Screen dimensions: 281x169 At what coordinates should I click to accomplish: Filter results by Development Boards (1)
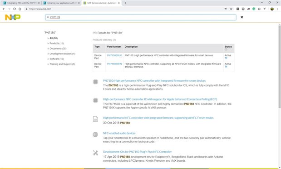[62, 54]
